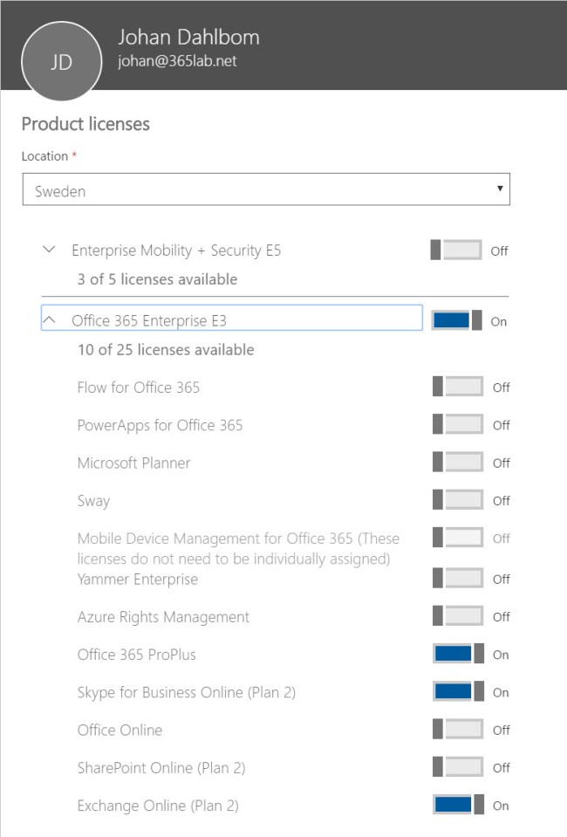The image size is (567, 837).
Task: Disable Exchange Online (Plan 2)
Action: tap(458, 805)
